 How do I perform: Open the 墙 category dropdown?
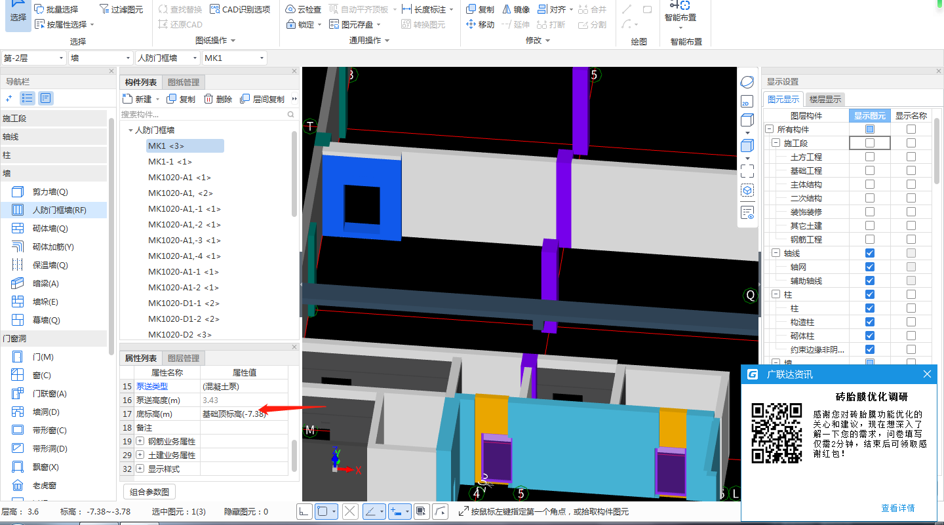tap(100, 58)
